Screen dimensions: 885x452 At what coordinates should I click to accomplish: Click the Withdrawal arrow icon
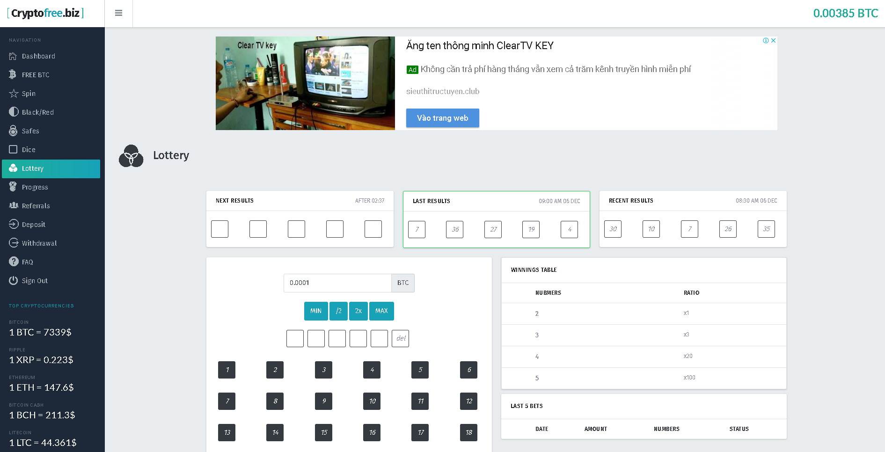click(x=13, y=243)
